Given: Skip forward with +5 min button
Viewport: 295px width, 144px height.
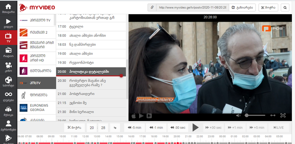Looking at the screenshot, I should coord(257,128).
